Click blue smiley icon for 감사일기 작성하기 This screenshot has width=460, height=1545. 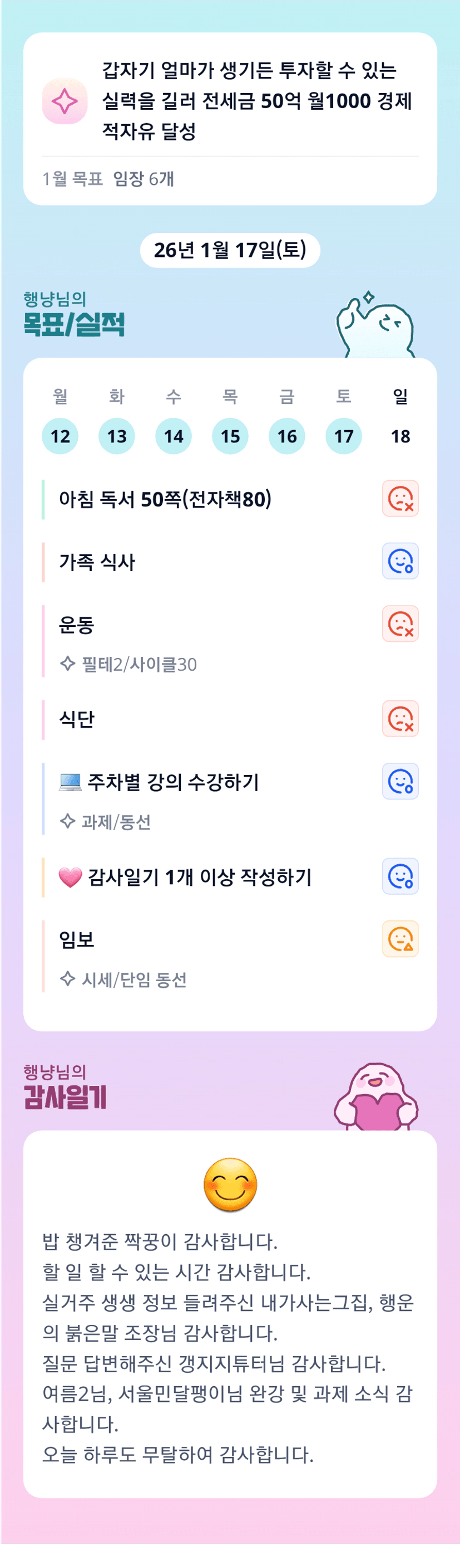[x=400, y=876]
